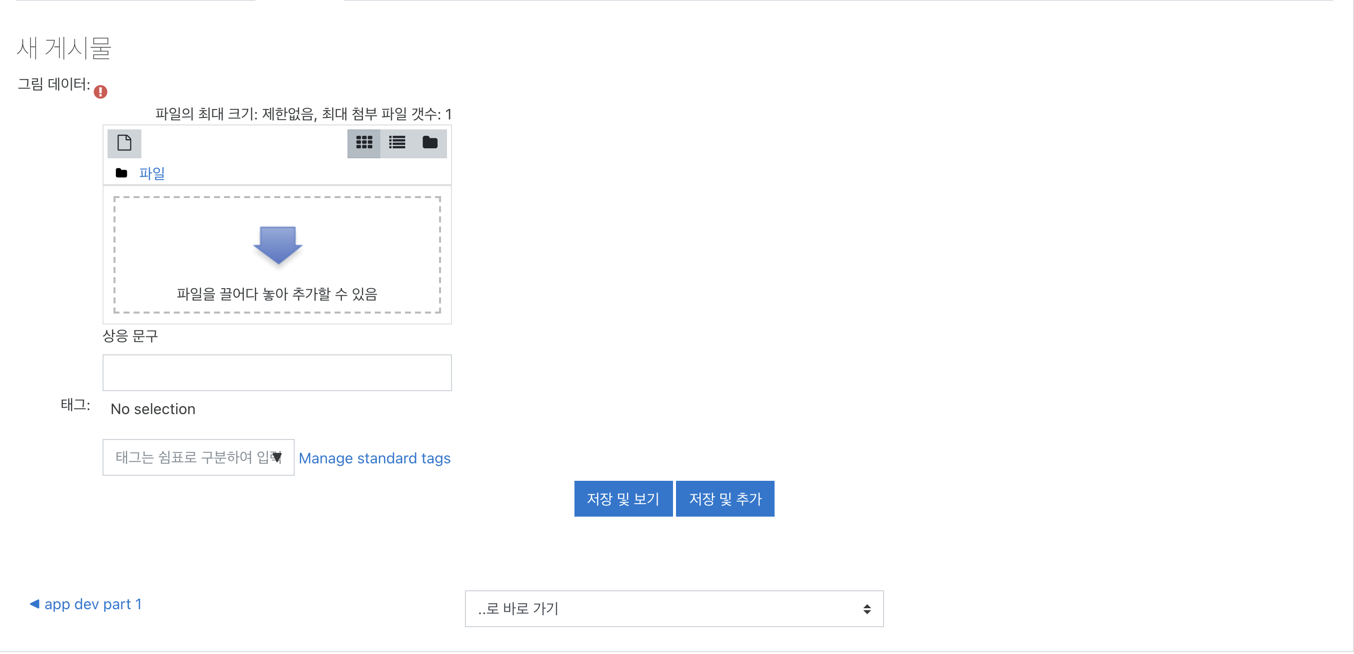Open the ..로 바로 가기 jump menu
Viewport: 1354px width, 654px height.
(674, 609)
